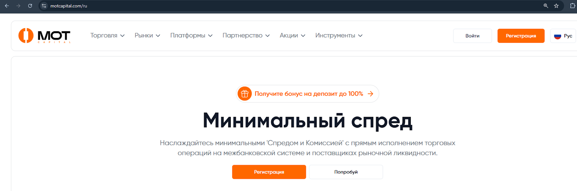Screen dimensions: 577x191
Task: Click the Russian flag icon
Action: coord(558,36)
